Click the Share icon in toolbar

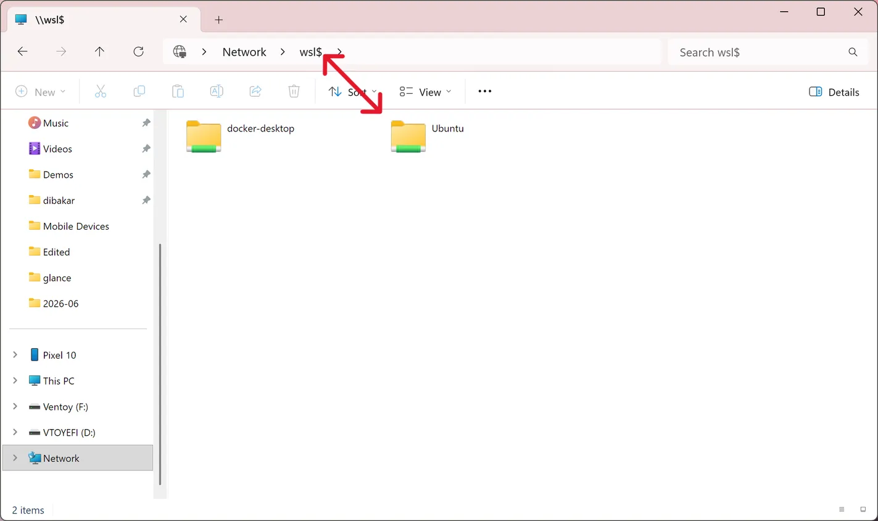(x=255, y=91)
